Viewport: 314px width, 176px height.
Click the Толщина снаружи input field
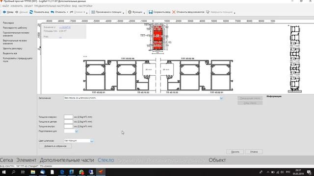click(68, 117)
